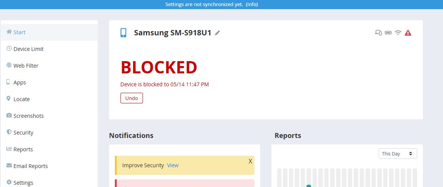This screenshot has height=187, width=443.
Task: Click the clock icon beside Device Limit
Action: [9, 48]
